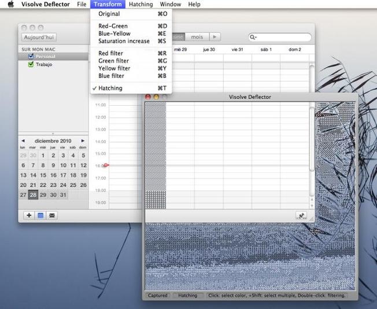377x309 pixels.
Task: Click the Apple menu icon
Action: (10, 4)
